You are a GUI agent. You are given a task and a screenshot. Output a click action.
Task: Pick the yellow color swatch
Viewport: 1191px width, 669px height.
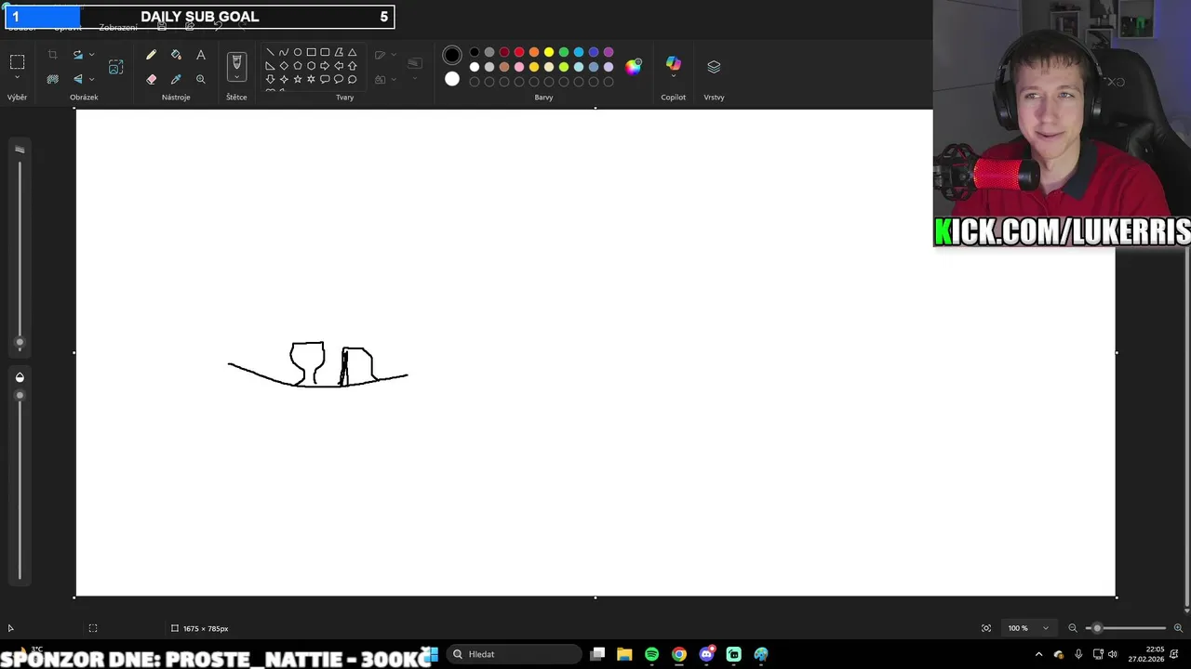click(549, 52)
